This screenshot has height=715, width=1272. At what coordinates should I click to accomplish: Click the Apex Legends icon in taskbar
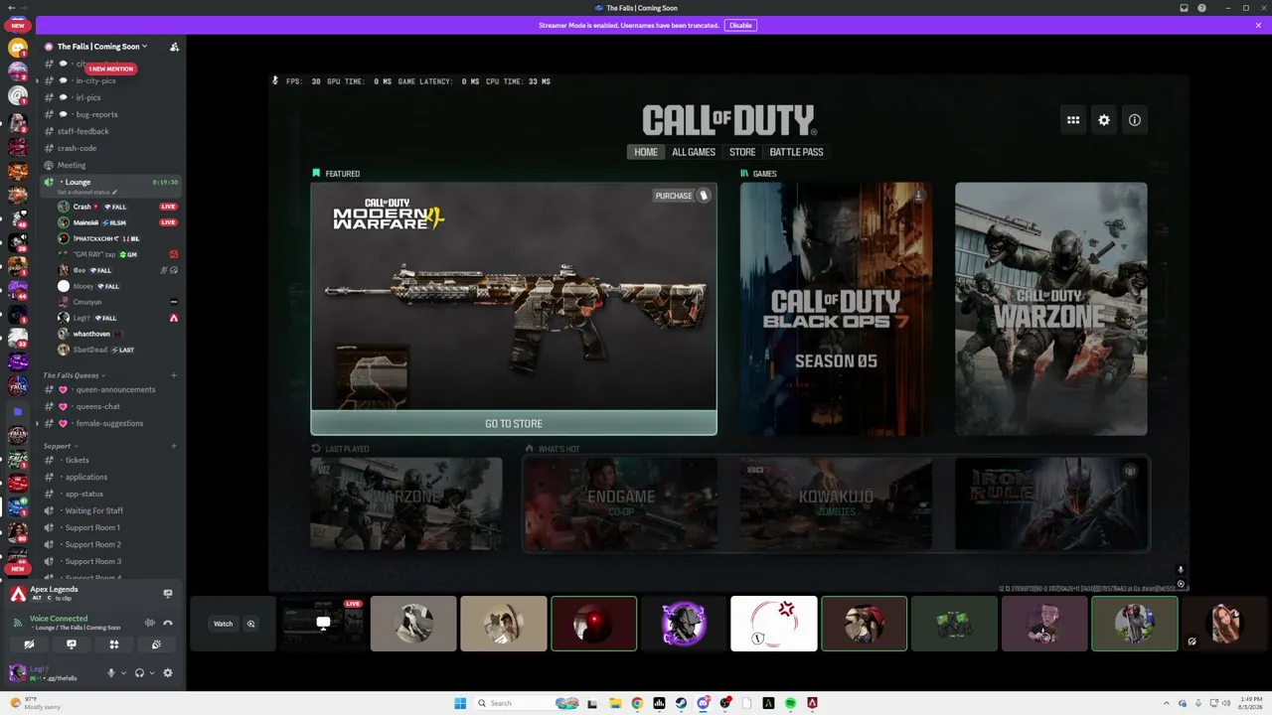tap(812, 703)
